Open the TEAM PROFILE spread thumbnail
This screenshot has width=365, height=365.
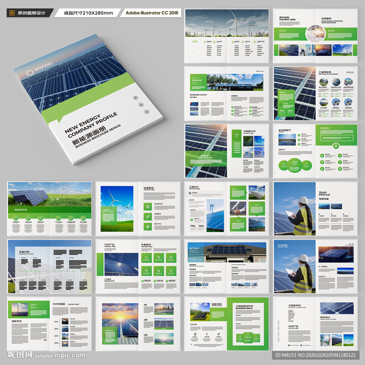pos(315,209)
